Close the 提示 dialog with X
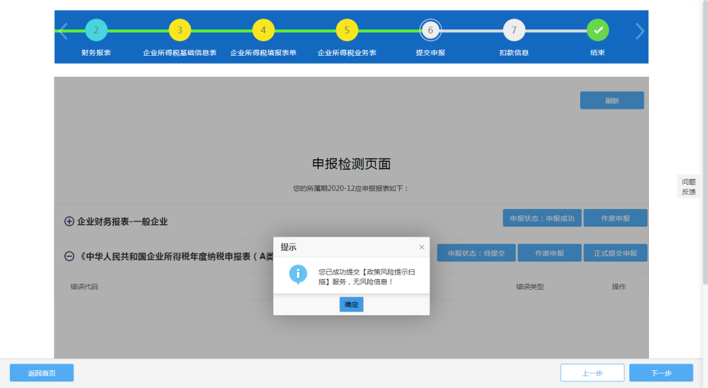 point(422,247)
